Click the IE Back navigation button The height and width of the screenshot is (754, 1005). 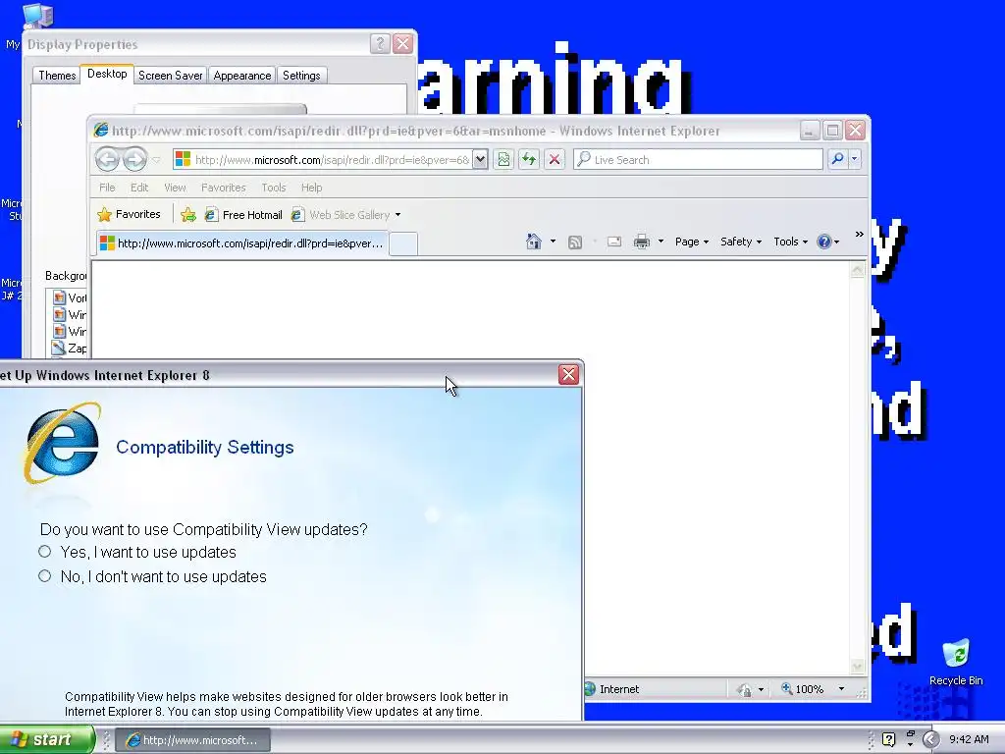[x=107, y=159]
